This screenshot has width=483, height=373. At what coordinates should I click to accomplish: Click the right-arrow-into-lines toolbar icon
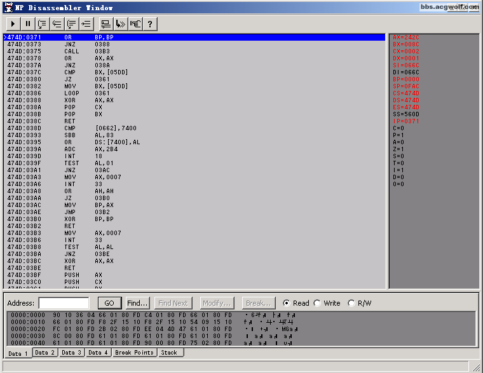(x=86, y=24)
